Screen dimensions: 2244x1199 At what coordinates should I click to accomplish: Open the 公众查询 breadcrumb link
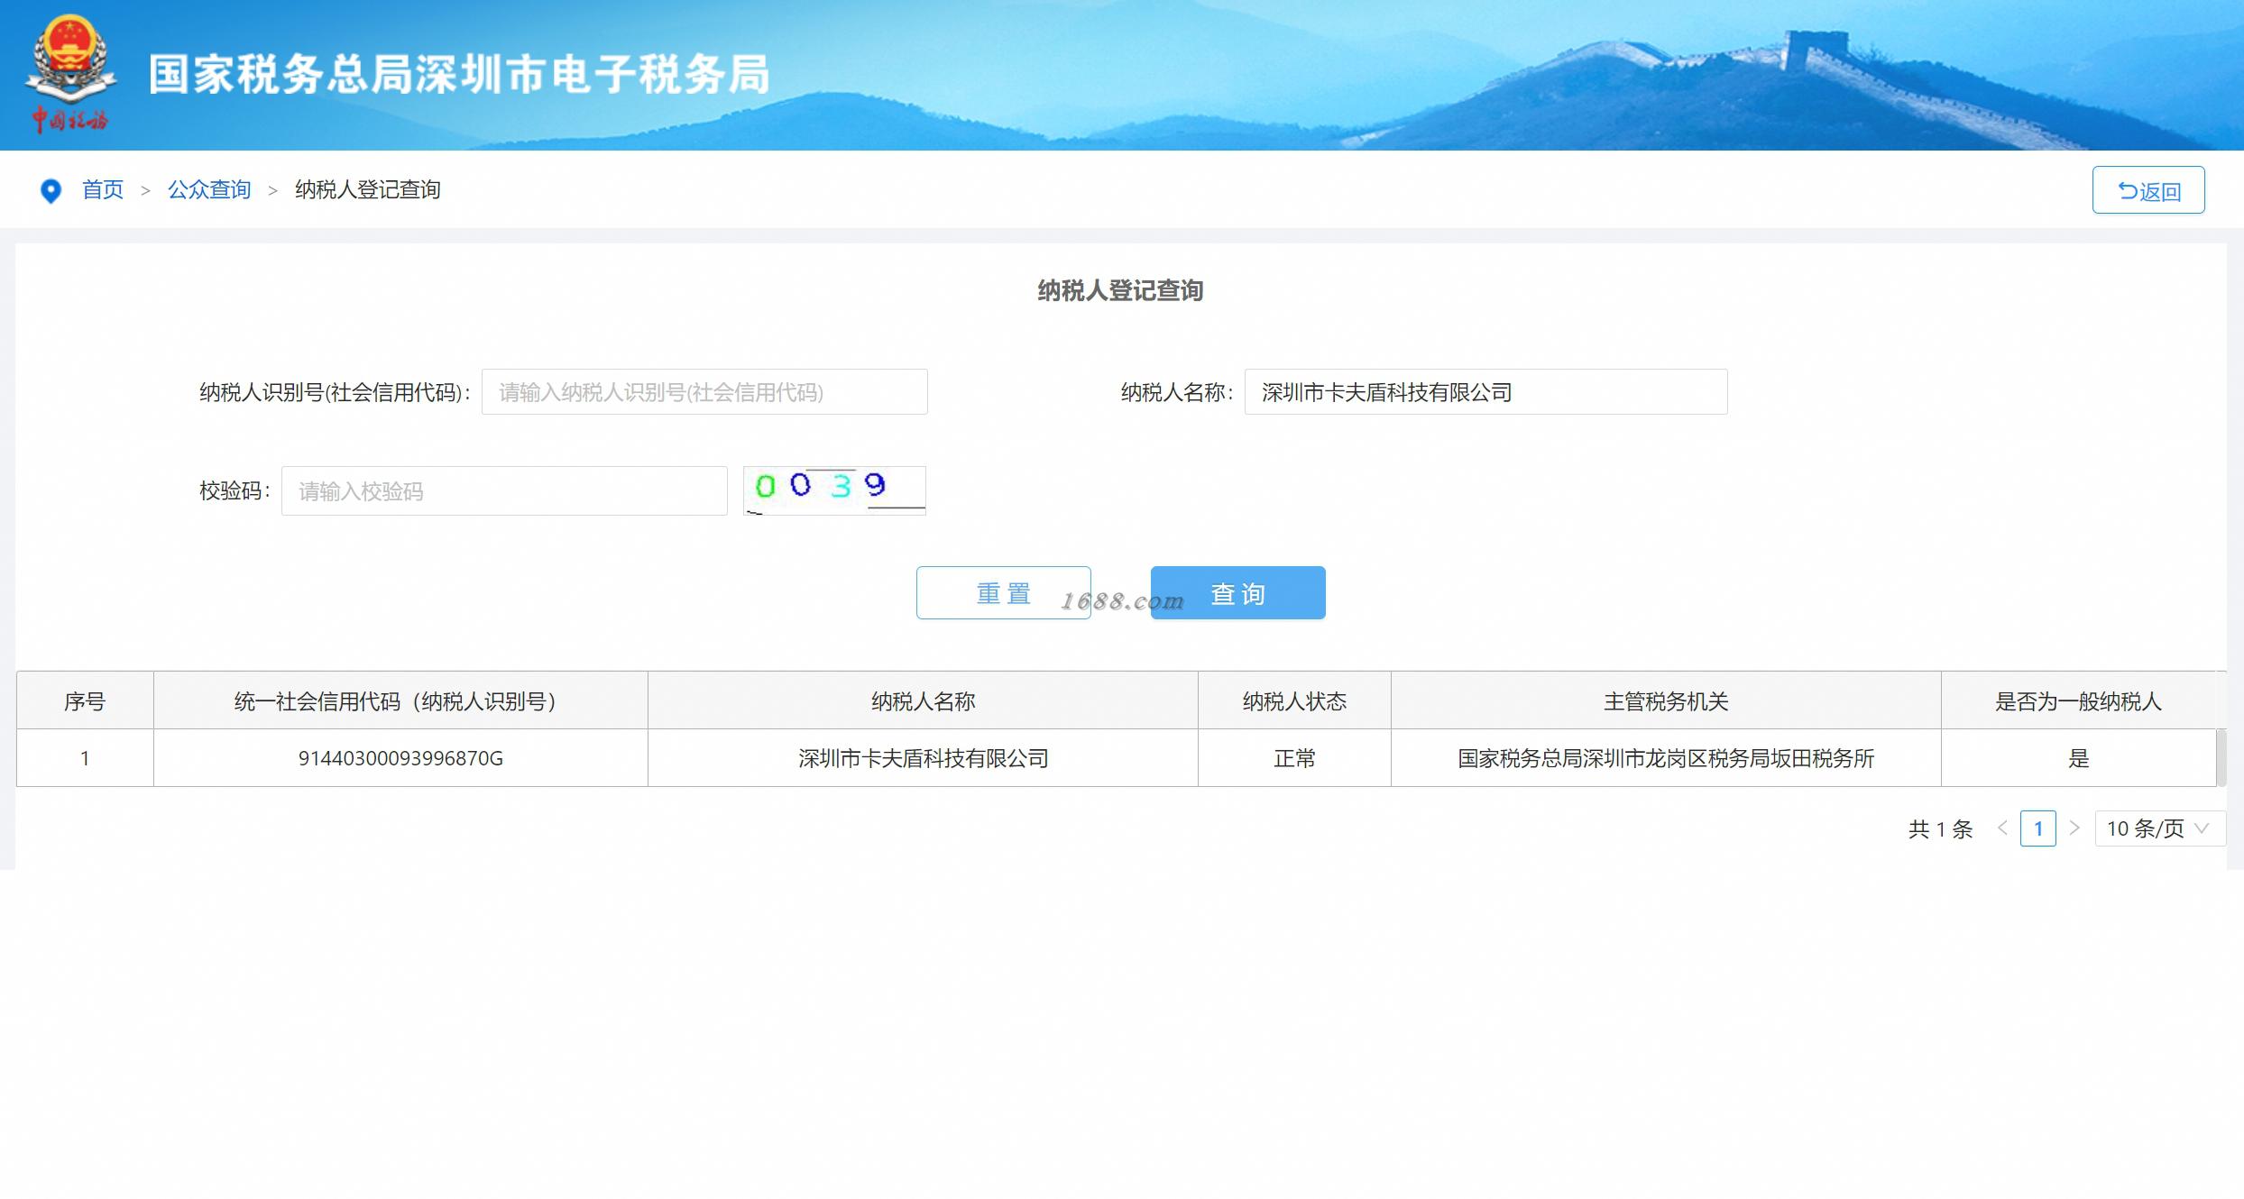click(x=209, y=190)
